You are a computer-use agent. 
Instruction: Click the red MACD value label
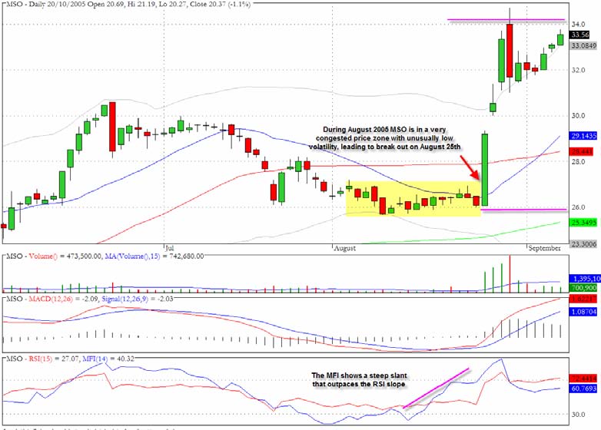583,299
